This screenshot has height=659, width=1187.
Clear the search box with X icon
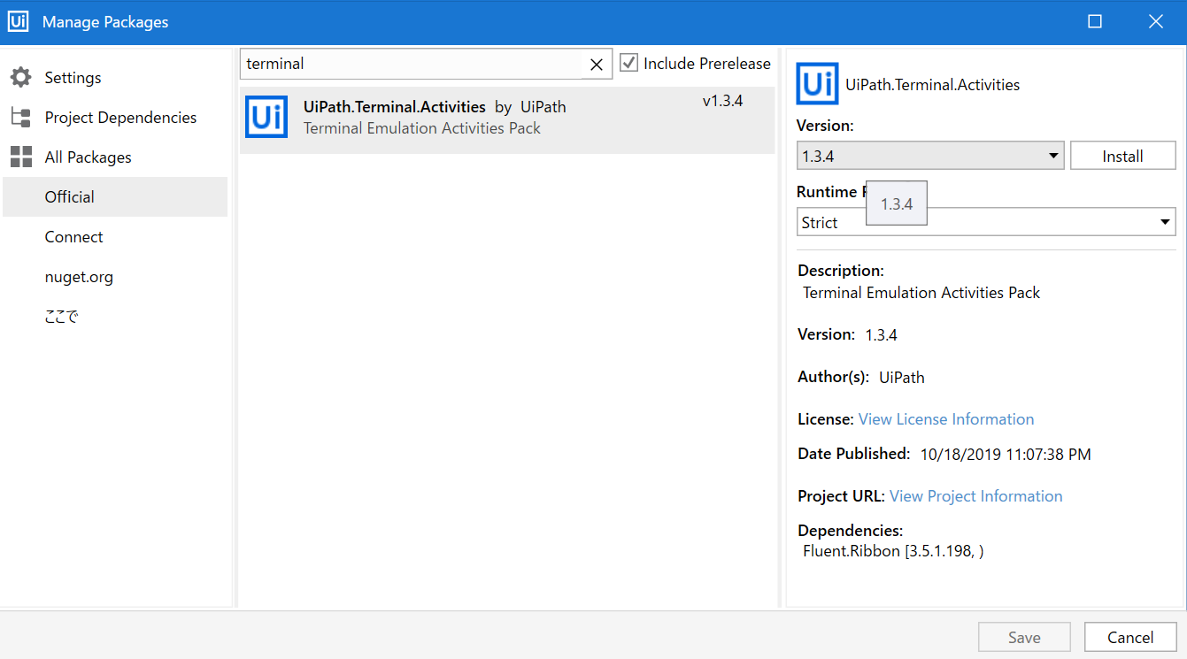[597, 65]
